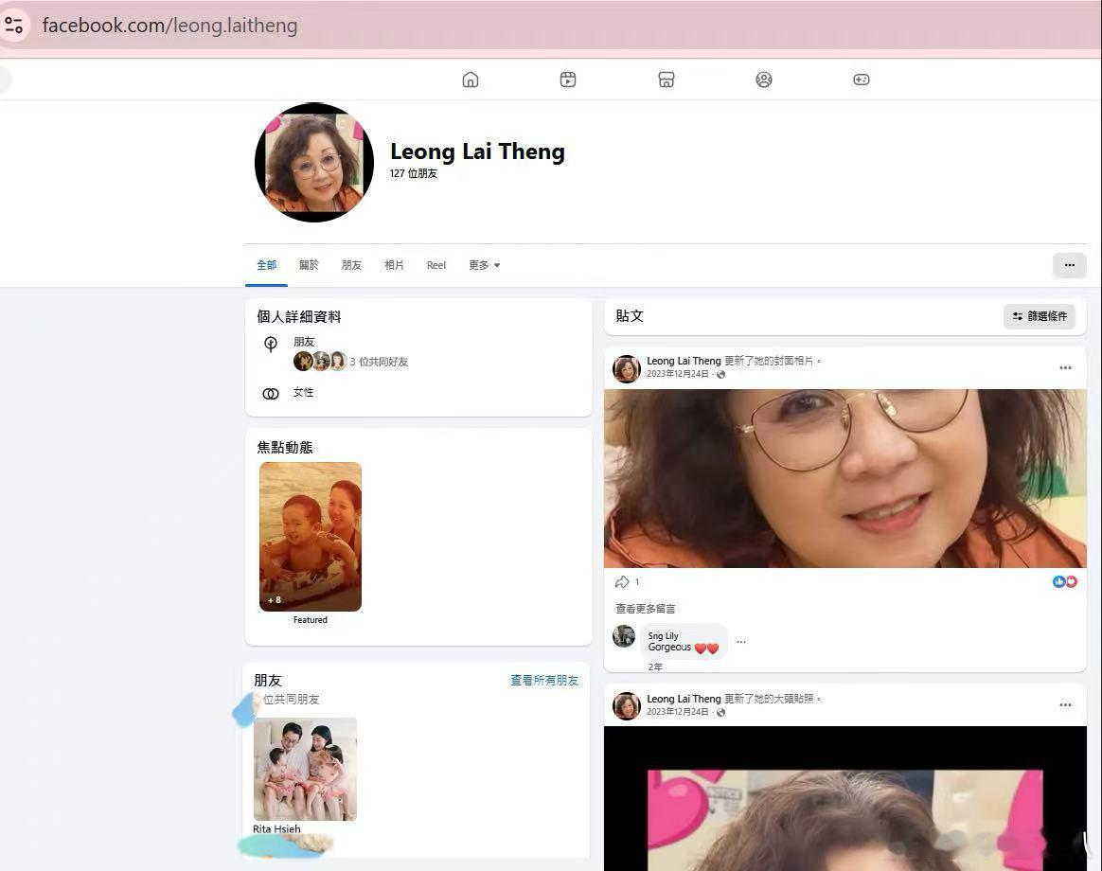Switch to the Reel tab
This screenshot has width=1102, height=871.
point(435,265)
